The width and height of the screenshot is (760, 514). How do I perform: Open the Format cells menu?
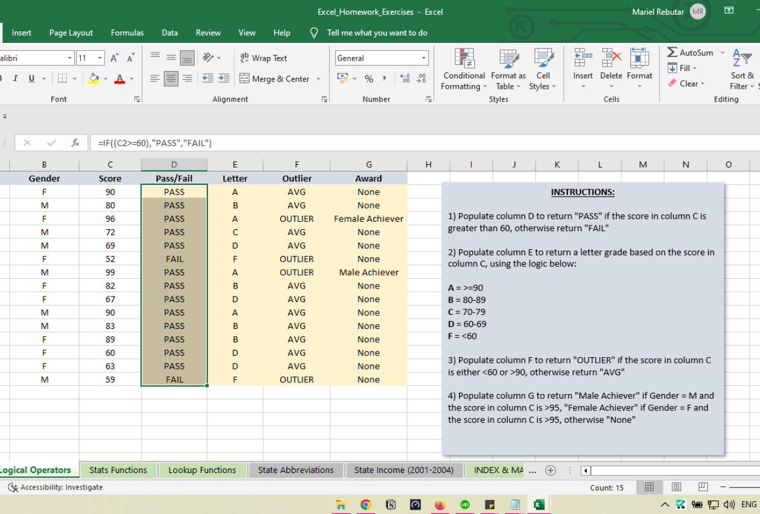pos(639,69)
